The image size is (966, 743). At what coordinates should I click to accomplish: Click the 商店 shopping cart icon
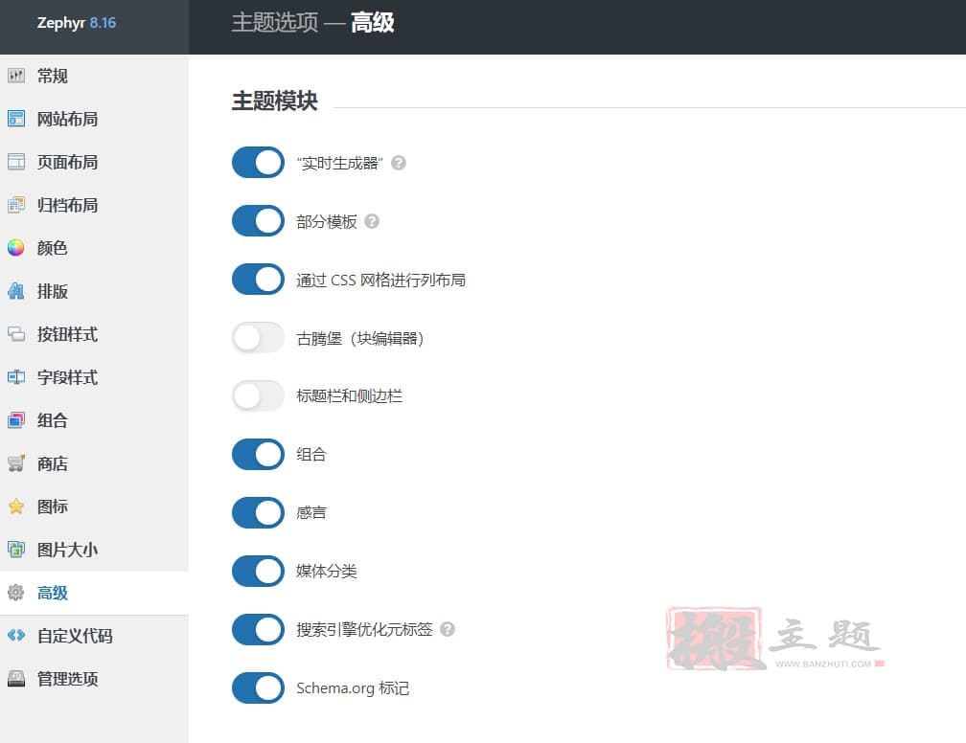[x=16, y=463]
